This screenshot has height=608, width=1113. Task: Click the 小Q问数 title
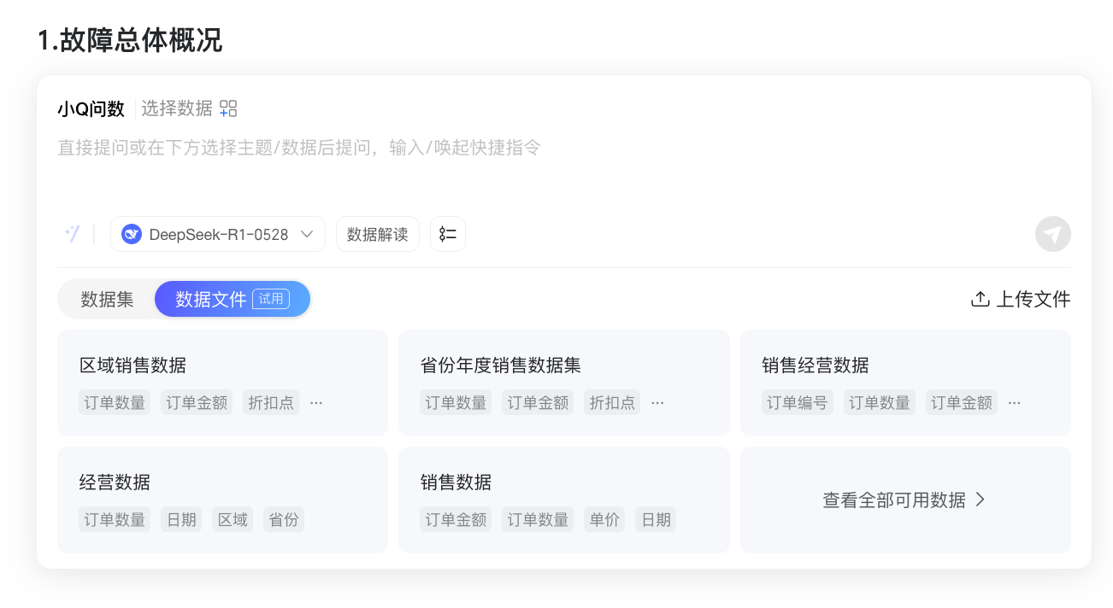pyautogui.click(x=91, y=108)
